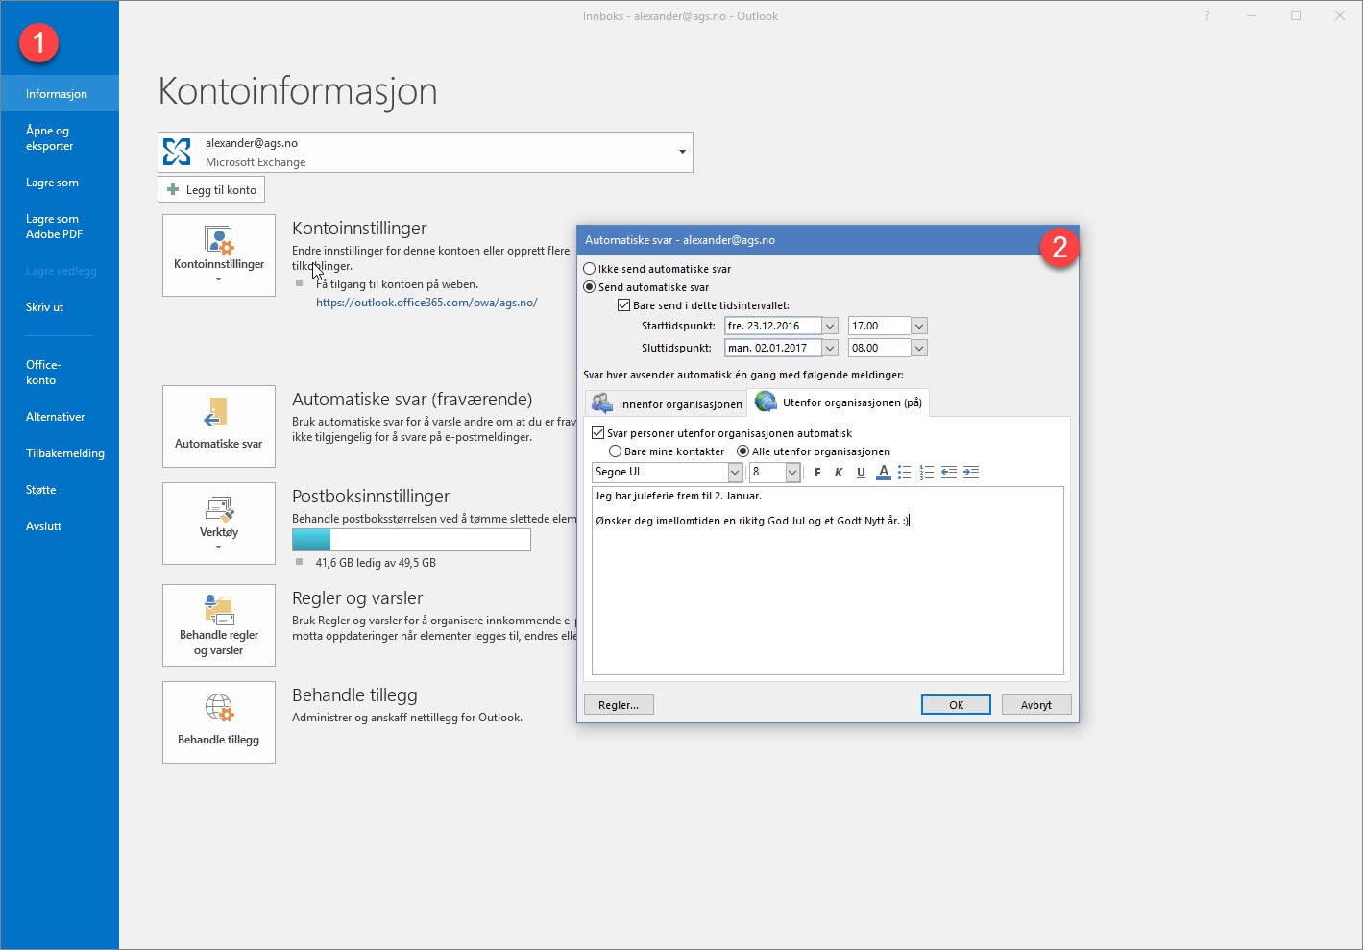
Task: Open the font size 8 dropdown
Action: point(792,472)
